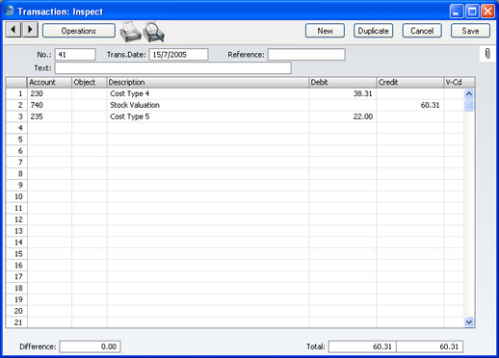The height and width of the screenshot is (358, 499).
Task: Select row number 10
Action: click(16, 196)
